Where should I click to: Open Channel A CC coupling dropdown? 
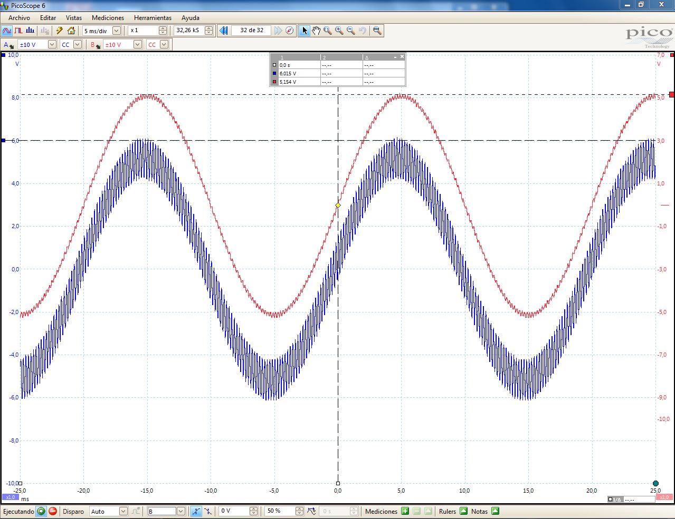(78, 45)
